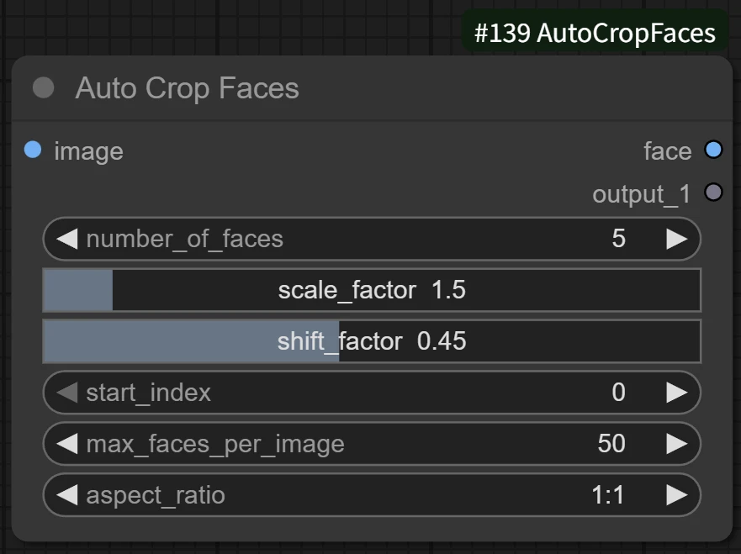Click the gray output_1 connector dot
Screen dimensions: 741x554
(x=713, y=193)
